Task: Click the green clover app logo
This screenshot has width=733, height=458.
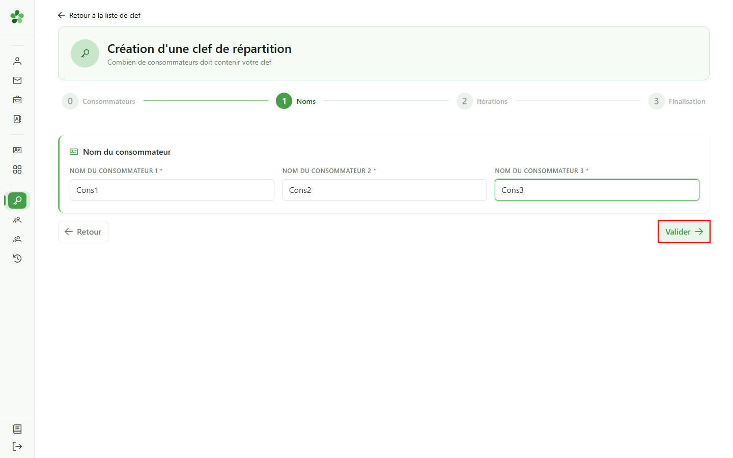Action: (x=17, y=17)
